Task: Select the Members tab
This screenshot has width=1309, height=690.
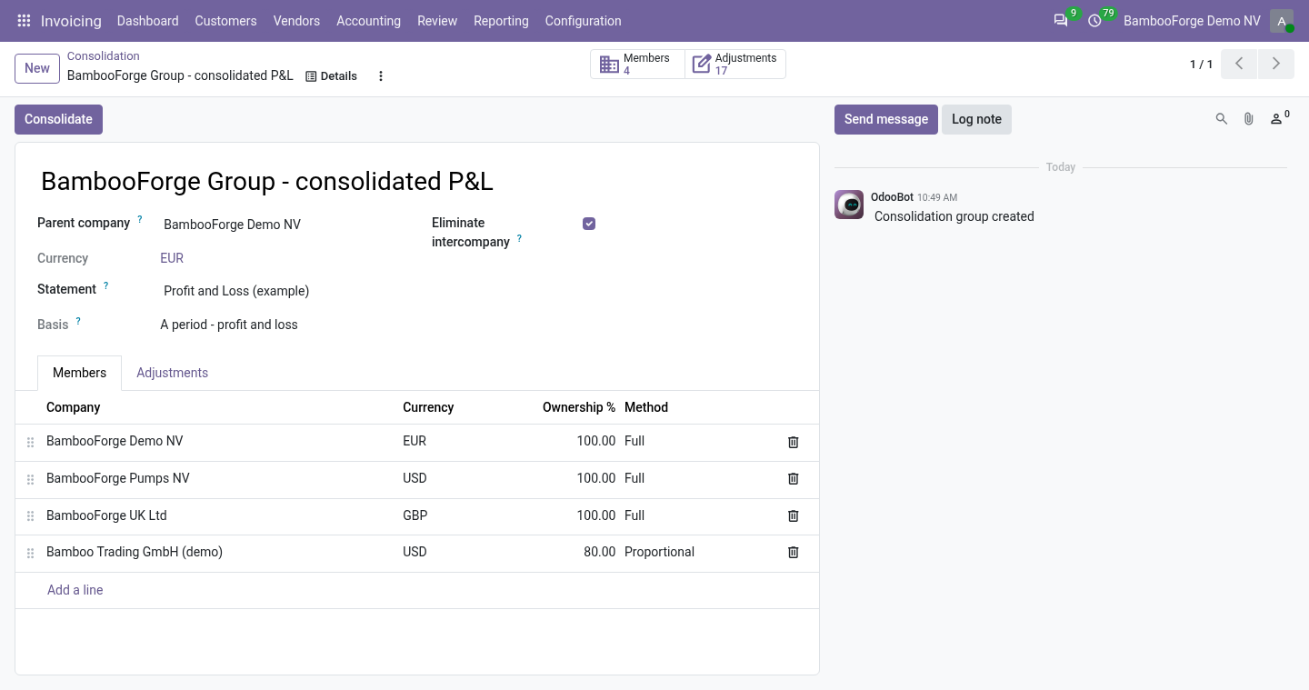Action: 79,373
